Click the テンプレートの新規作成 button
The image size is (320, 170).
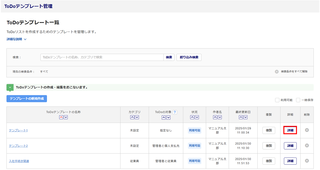click(27, 99)
